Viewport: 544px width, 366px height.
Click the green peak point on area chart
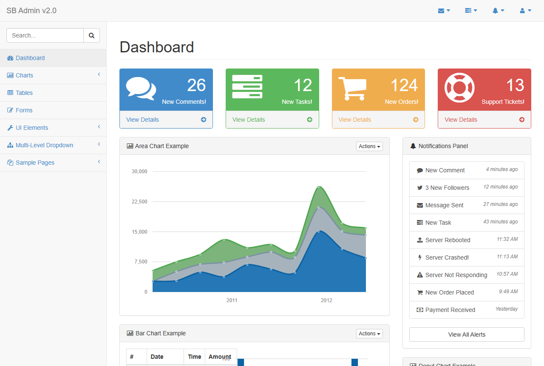(x=318, y=186)
